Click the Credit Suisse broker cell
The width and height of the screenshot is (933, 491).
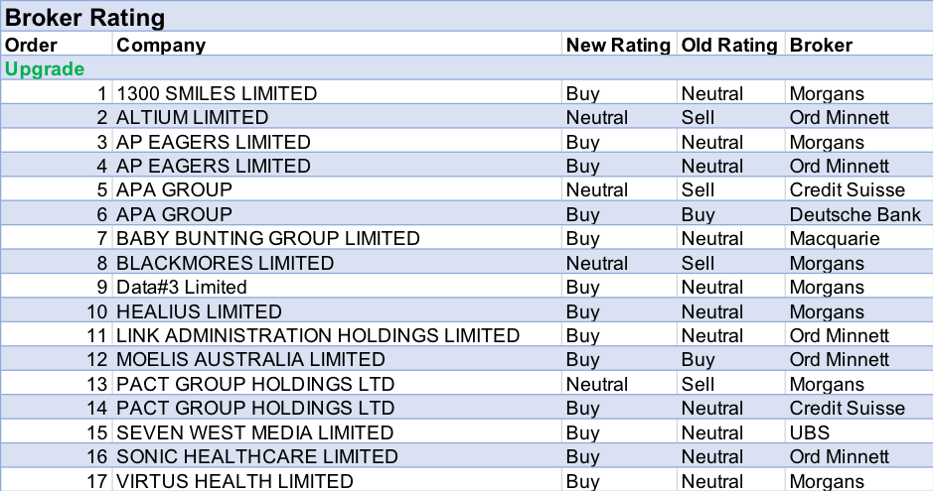pos(848,408)
